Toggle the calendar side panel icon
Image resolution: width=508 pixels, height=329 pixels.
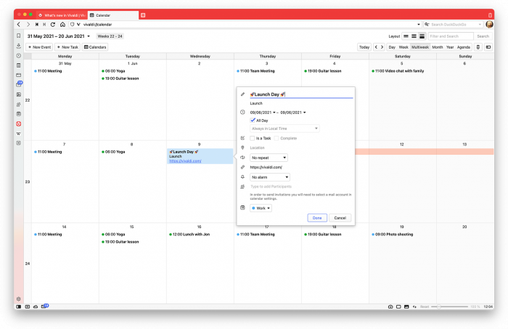pos(488,47)
